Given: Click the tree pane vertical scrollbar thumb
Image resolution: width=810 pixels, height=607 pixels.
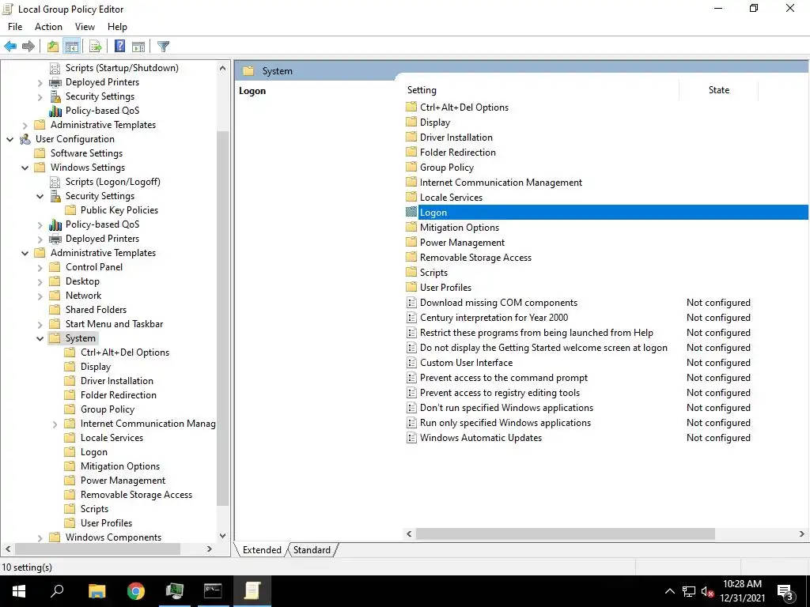Looking at the screenshot, I should tap(222, 318).
